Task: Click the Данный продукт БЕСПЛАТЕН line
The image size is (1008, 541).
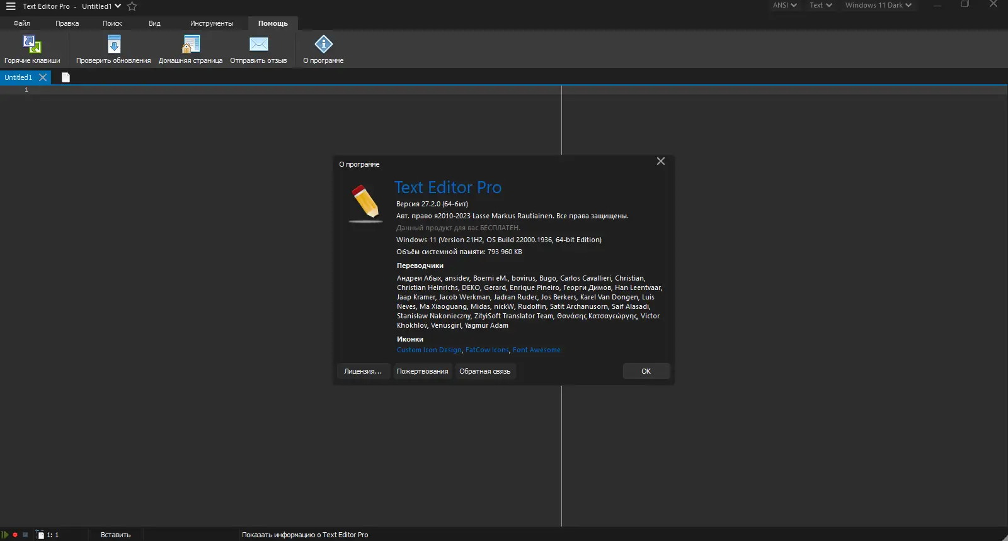Action: click(458, 228)
